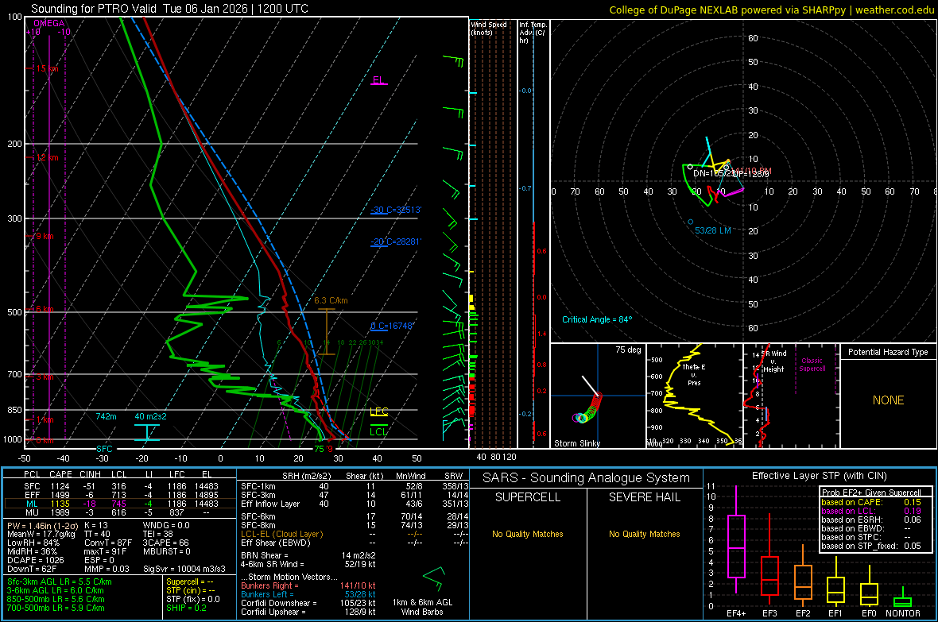Screen dimensions: 938x622
Task: Click the green LCL label on the skew-T
Action: [x=378, y=431]
